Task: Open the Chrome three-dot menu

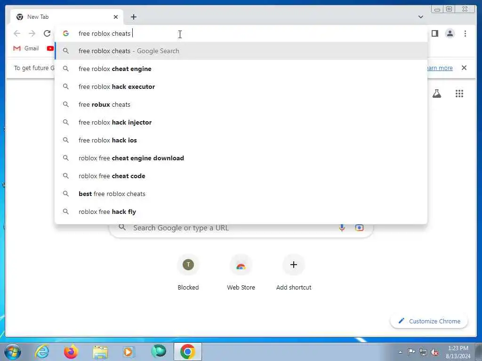Action: point(465,33)
